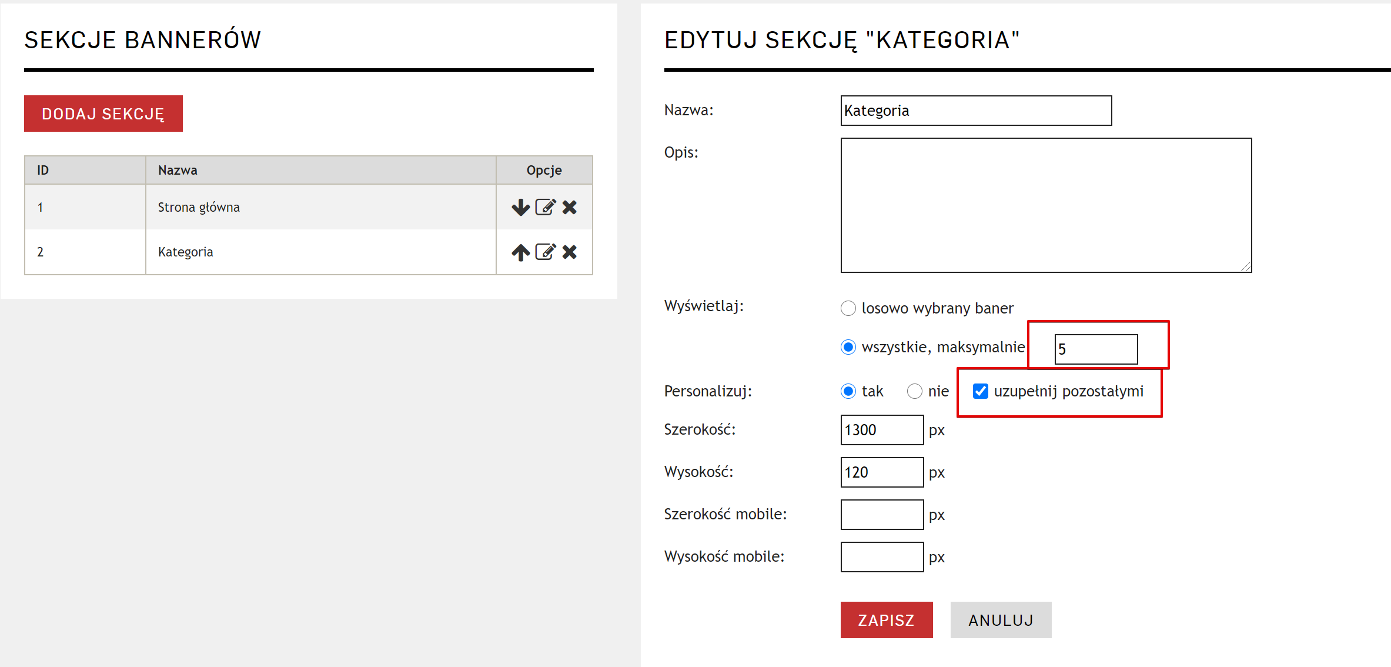Move Strona główna section down

[520, 207]
